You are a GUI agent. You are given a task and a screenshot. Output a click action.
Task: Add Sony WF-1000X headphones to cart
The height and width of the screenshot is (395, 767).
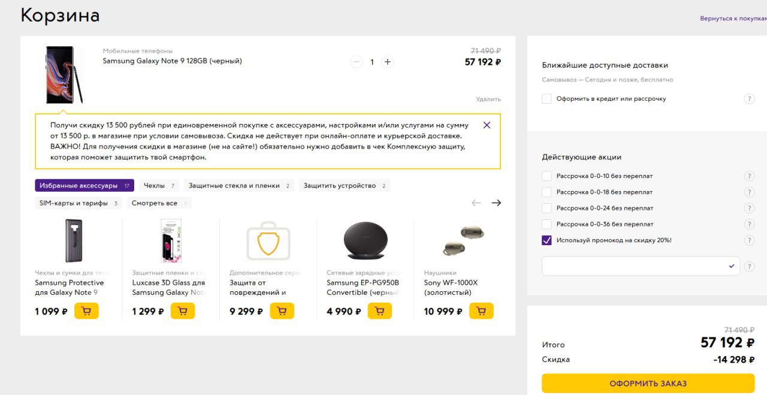[481, 311]
